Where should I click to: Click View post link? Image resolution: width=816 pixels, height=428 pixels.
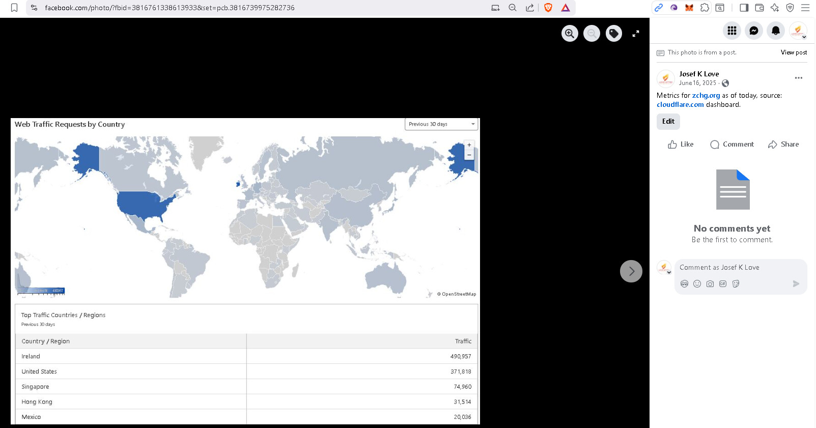(x=794, y=52)
